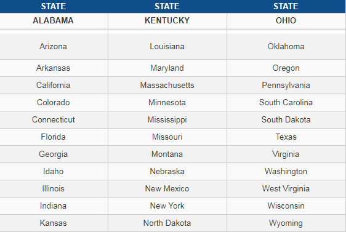Click the Oklahoma table cell
The width and height of the screenshot is (346, 232).
pos(286,47)
